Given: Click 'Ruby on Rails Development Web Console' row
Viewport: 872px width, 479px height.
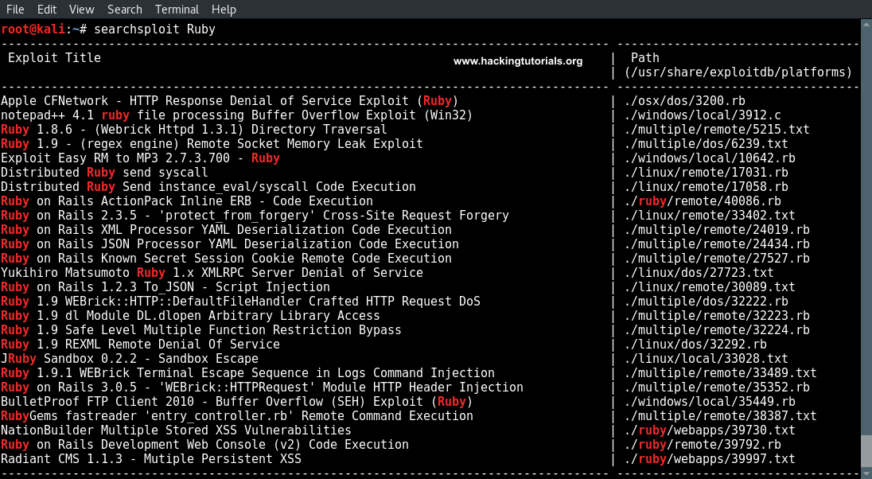Looking at the screenshot, I should point(204,445).
